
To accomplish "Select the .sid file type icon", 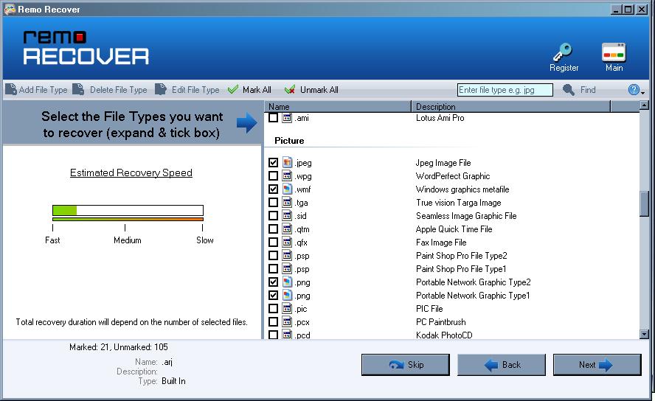I will pos(287,215).
